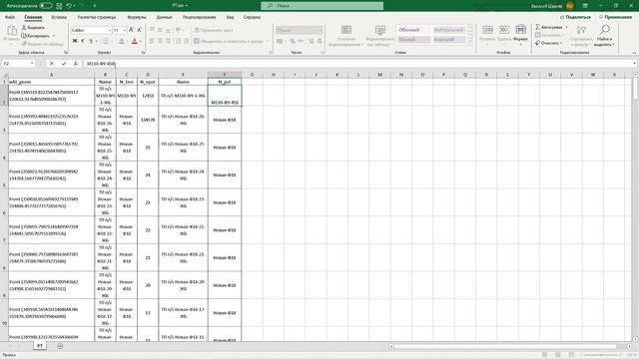This screenshot has height=359, width=639.
Task: Activate Format Painter brush
Action: (x=24, y=44)
